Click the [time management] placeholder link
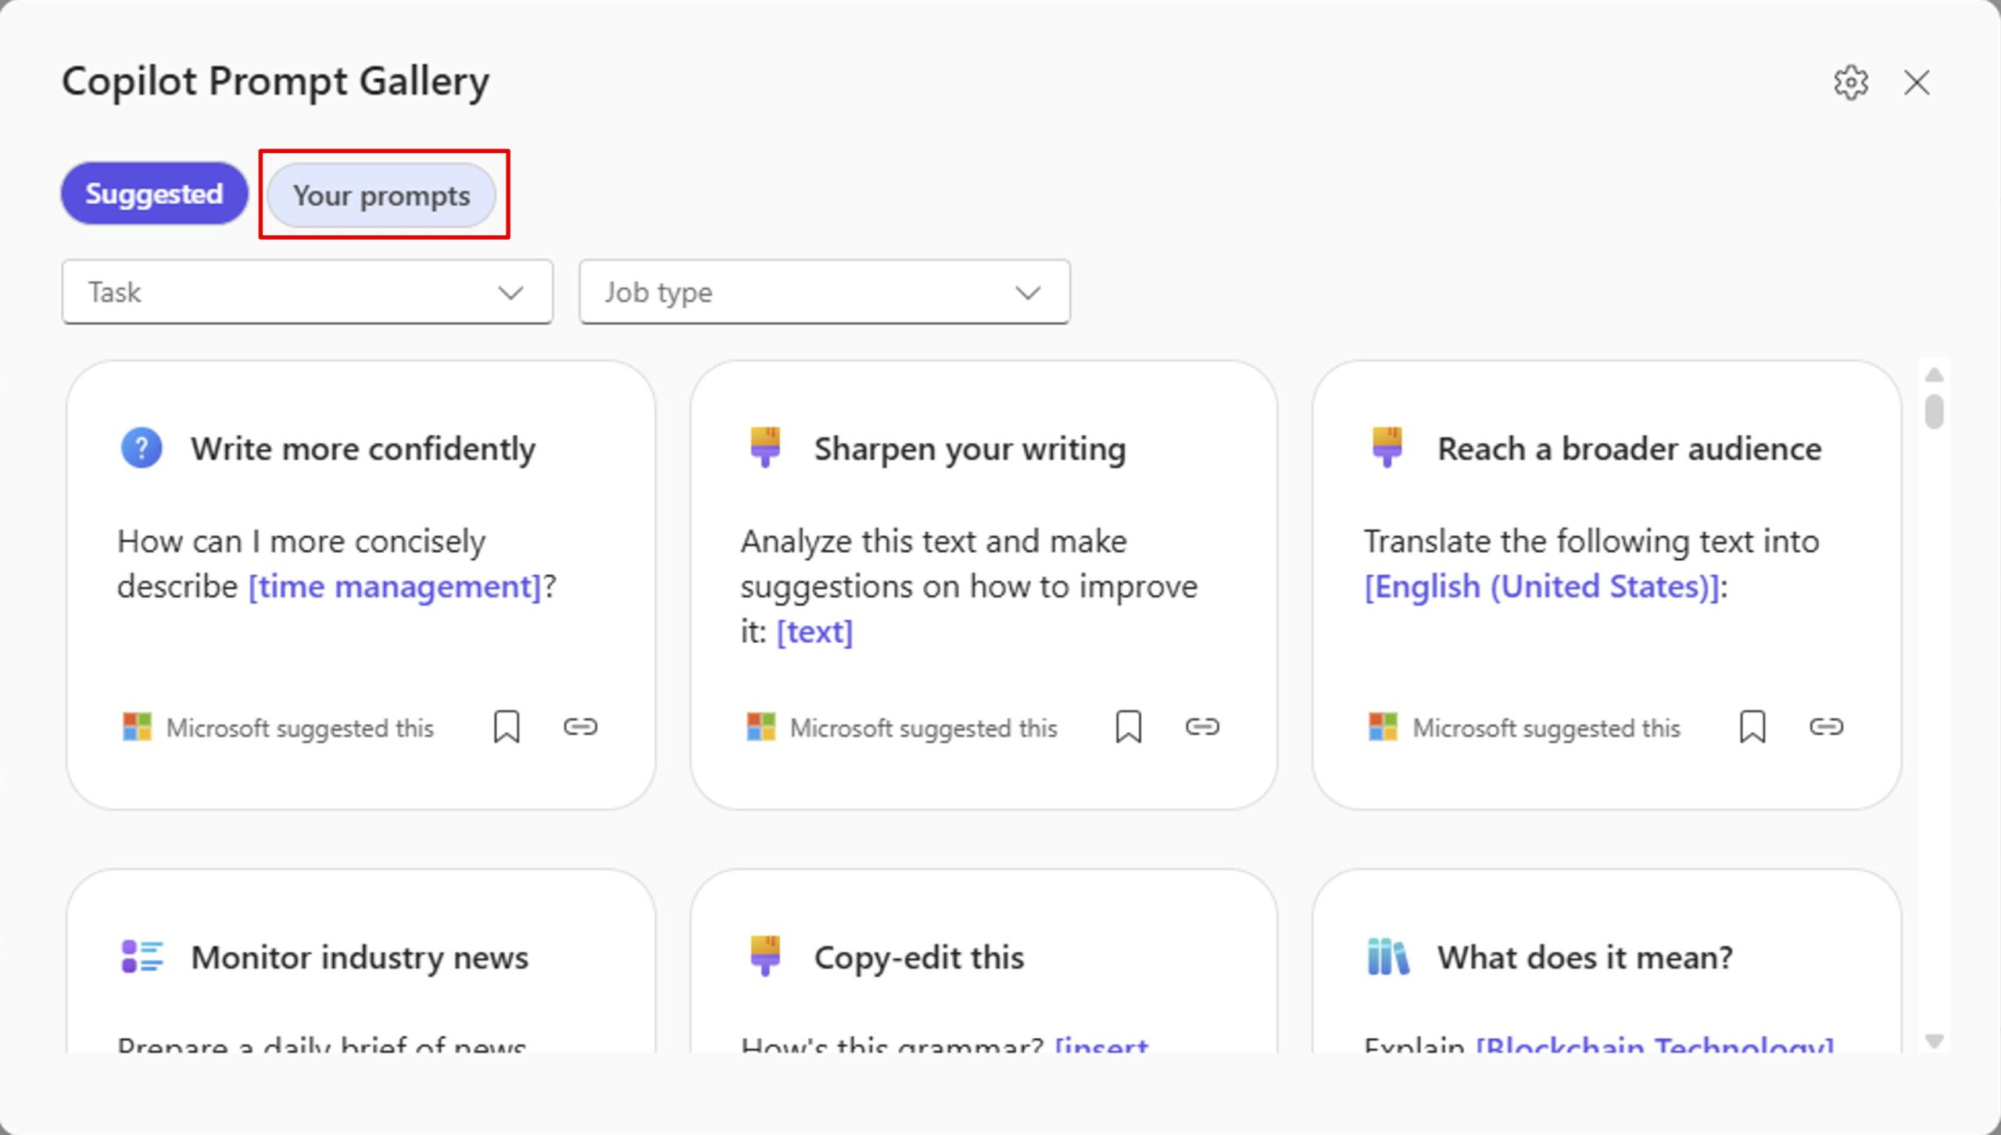2001x1135 pixels. coord(395,587)
